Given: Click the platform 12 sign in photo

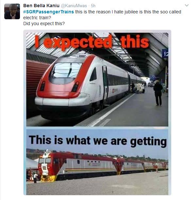Looking at the screenshot, I should pyautogui.click(x=165, y=53).
